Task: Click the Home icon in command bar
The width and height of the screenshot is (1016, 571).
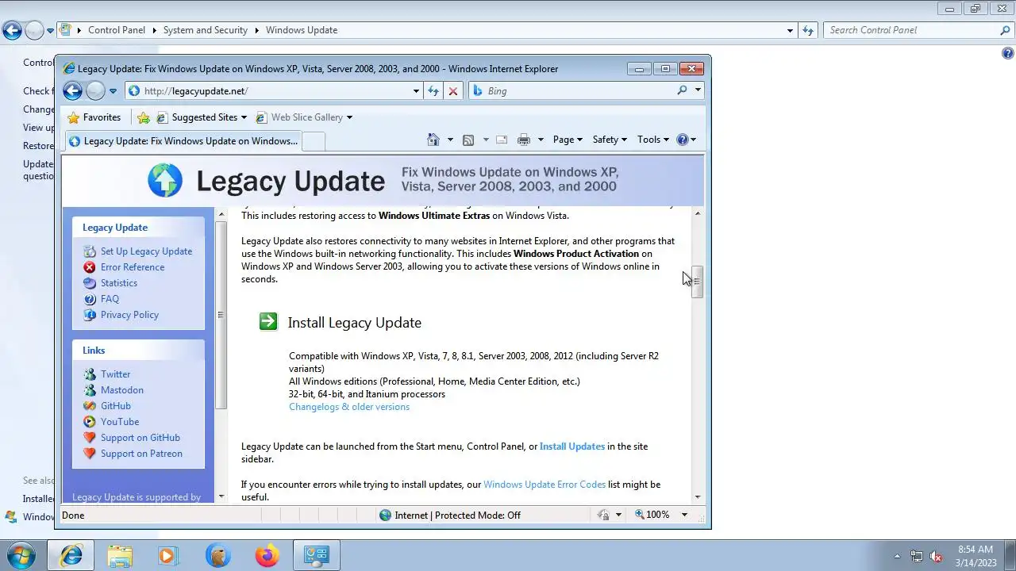Action: point(433,140)
